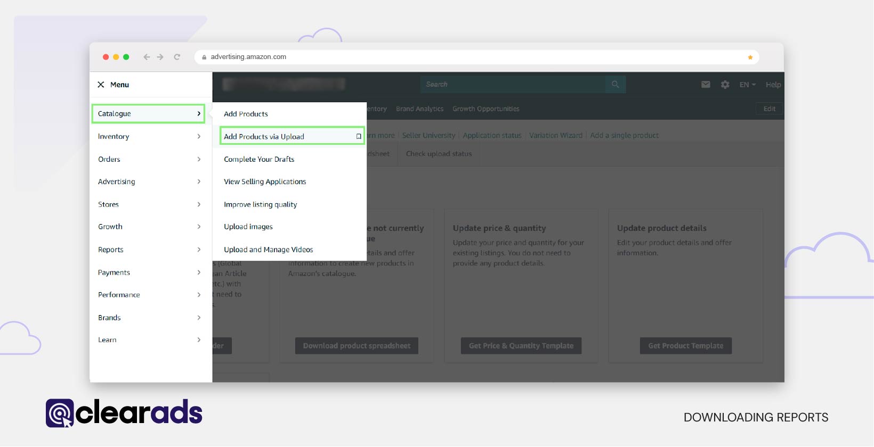Click the padlock icon in the address bar
This screenshot has height=447, width=874.
point(204,57)
